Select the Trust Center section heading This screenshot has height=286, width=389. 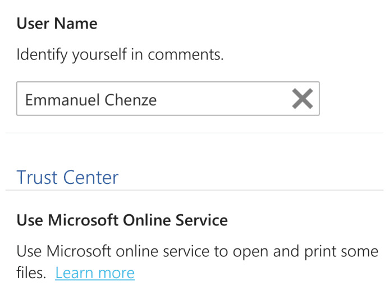point(67,177)
